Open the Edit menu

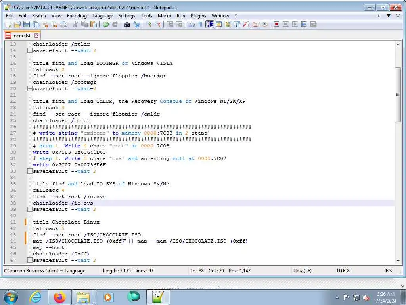[x=23, y=16]
